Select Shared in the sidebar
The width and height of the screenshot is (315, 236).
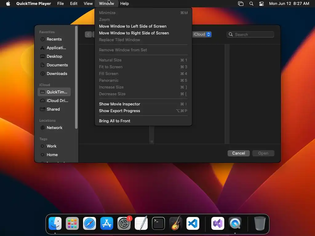click(x=54, y=109)
